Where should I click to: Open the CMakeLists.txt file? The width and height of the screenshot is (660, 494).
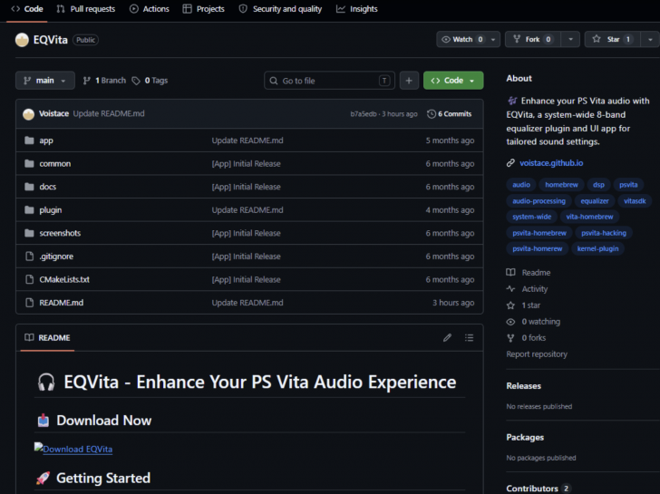coord(64,279)
